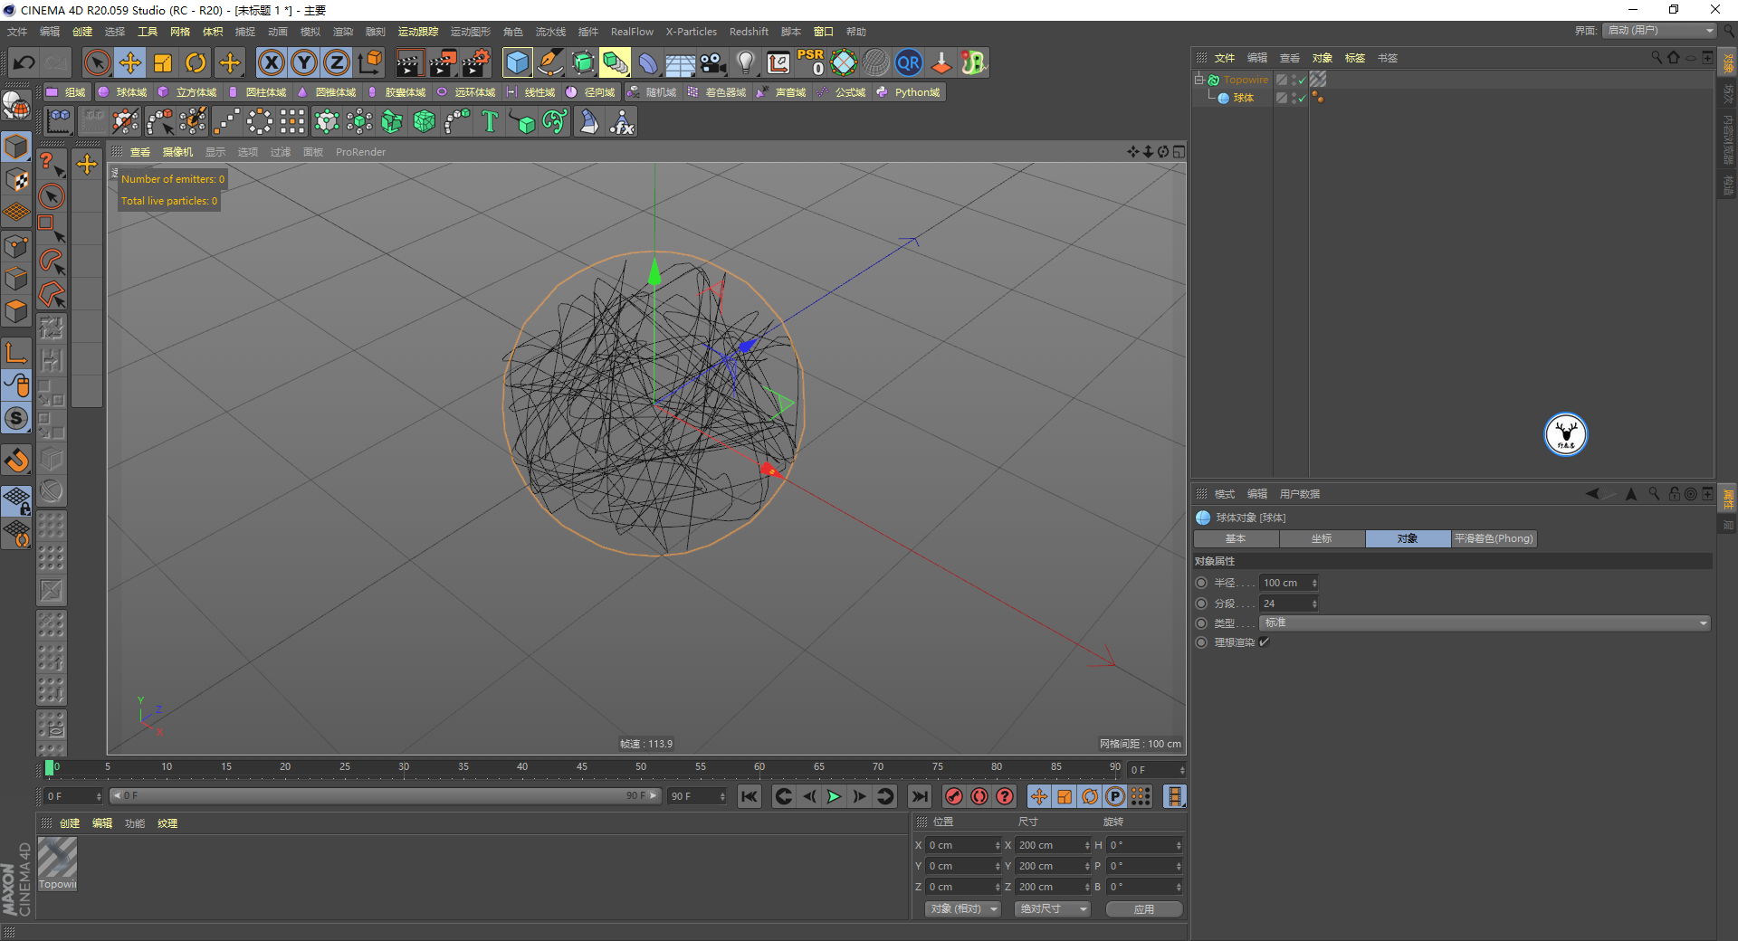Click the 半径 animation dot
1738x941 pixels.
1201,583
